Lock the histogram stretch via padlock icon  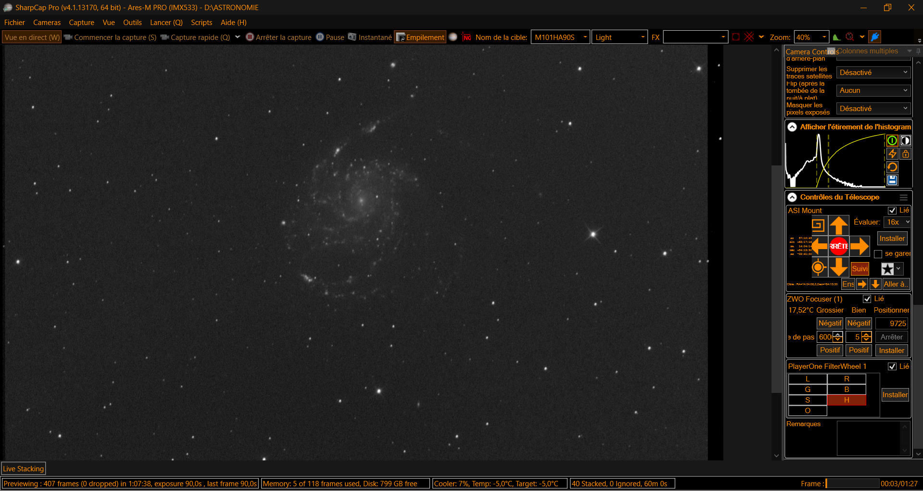905,154
